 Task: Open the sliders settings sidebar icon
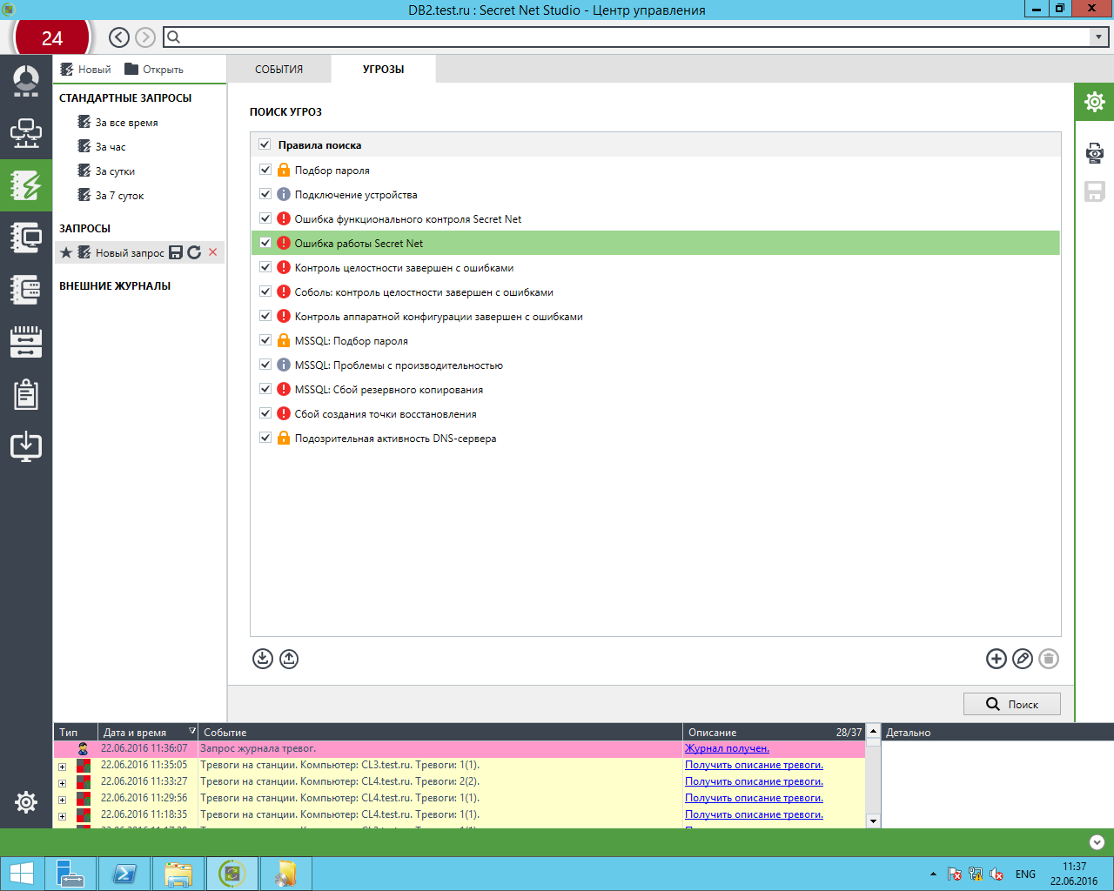coord(26,341)
